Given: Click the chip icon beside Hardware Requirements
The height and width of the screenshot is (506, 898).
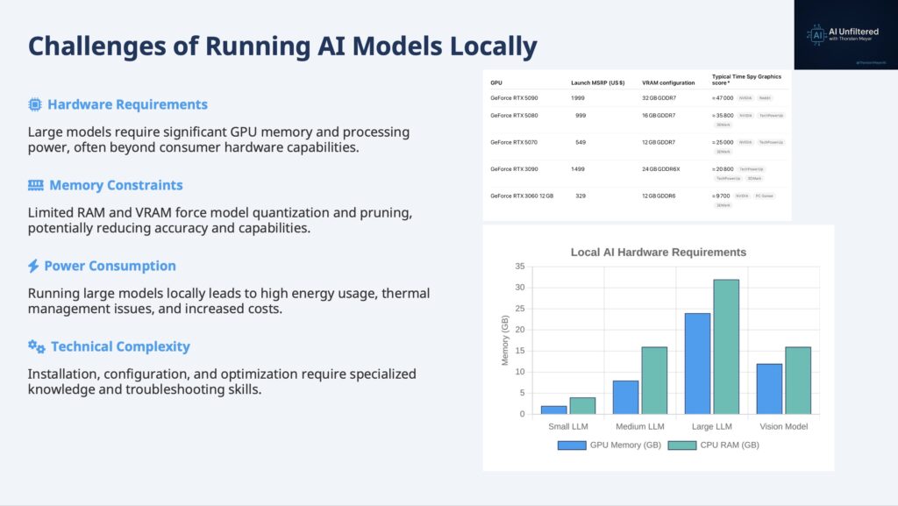Looking at the screenshot, I should tap(35, 105).
